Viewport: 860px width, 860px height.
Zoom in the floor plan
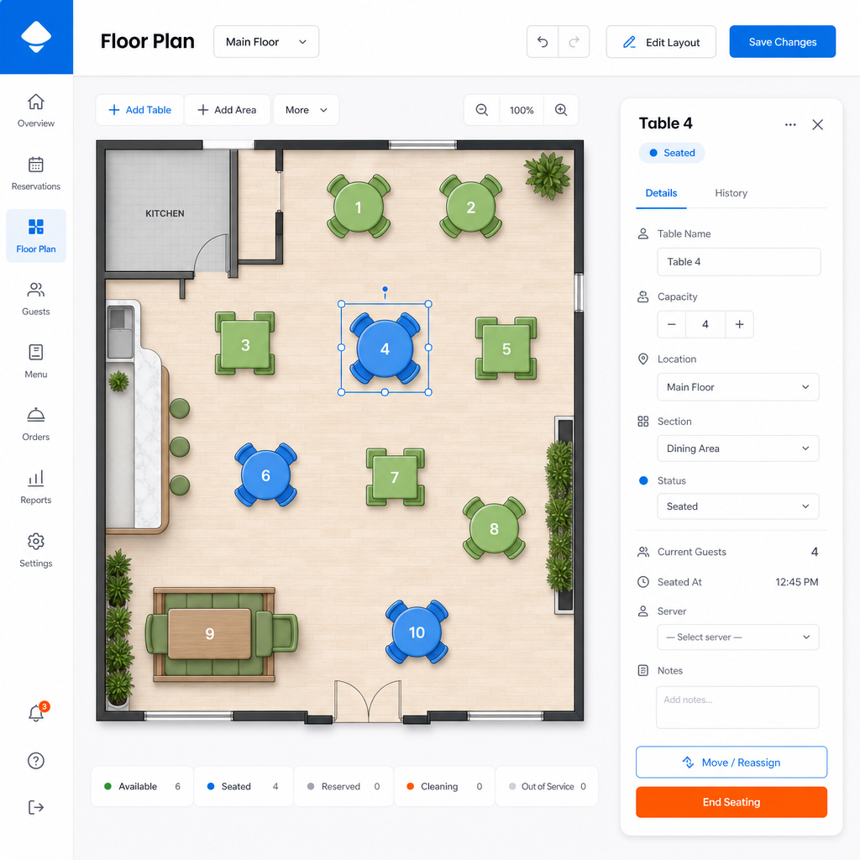pos(560,110)
